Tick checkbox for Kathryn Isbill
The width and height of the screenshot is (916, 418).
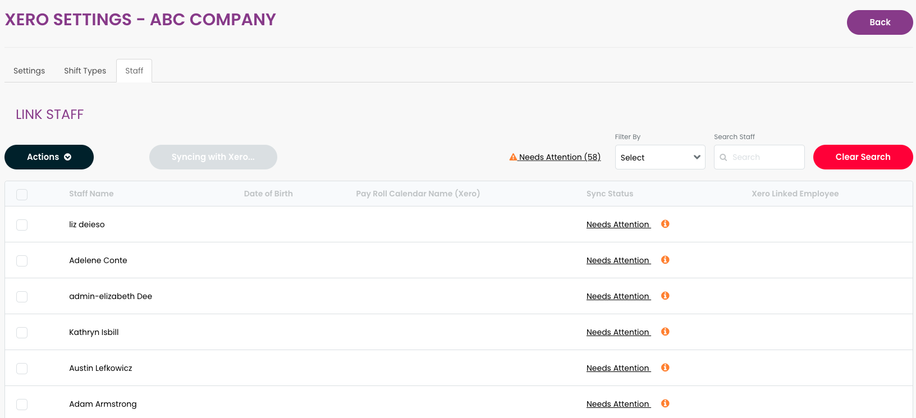pos(22,333)
